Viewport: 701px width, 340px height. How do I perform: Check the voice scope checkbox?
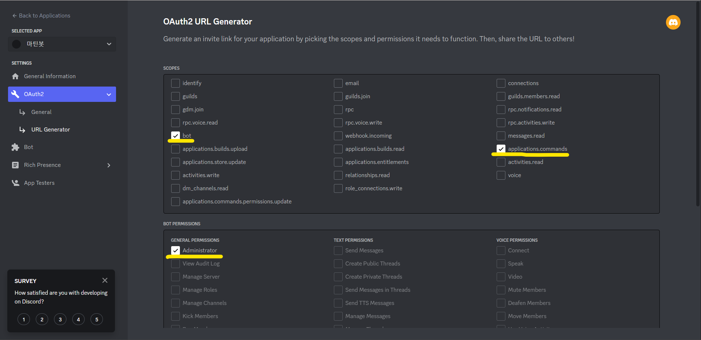coord(501,175)
